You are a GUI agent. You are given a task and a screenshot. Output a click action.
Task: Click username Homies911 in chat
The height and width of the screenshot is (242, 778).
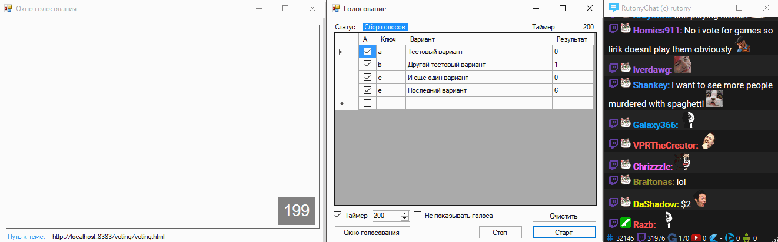click(657, 31)
